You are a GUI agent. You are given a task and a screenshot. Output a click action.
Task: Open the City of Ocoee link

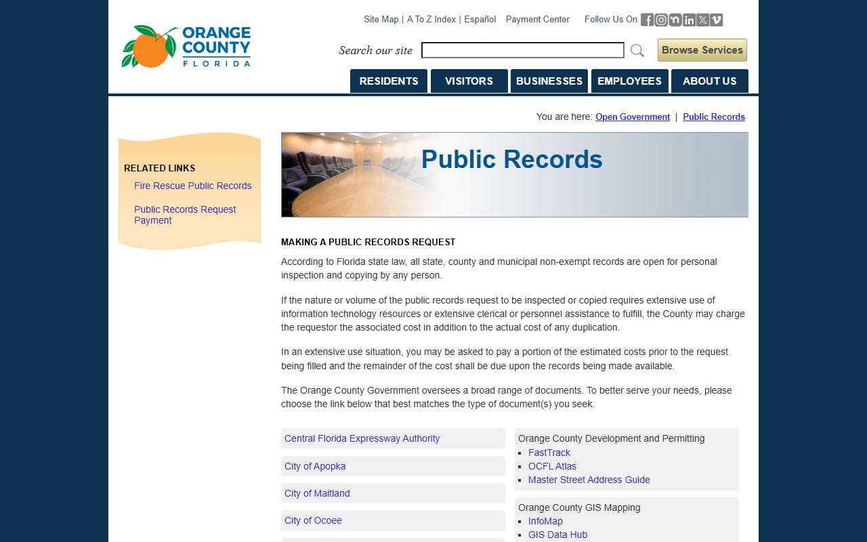click(x=313, y=520)
